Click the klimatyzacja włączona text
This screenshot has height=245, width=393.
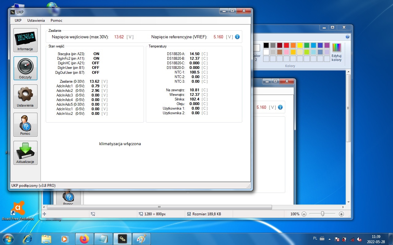pos(120,144)
